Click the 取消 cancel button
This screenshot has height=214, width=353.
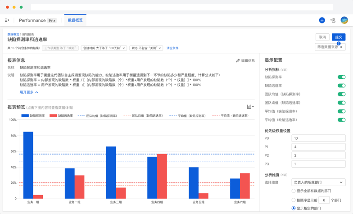322,37
